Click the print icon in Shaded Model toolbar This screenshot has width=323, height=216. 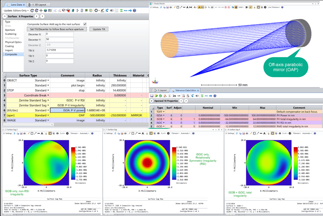[x=171, y=7]
